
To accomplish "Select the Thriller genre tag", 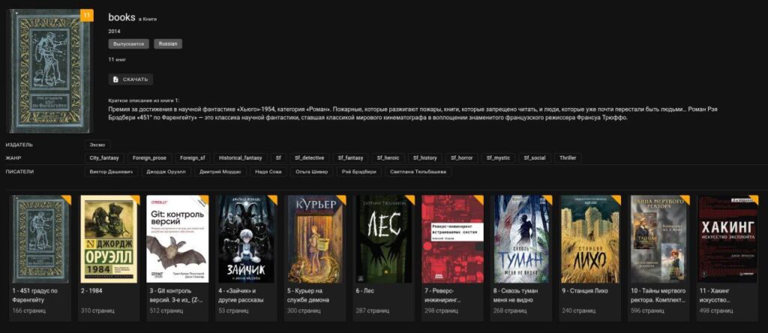I will point(568,158).
